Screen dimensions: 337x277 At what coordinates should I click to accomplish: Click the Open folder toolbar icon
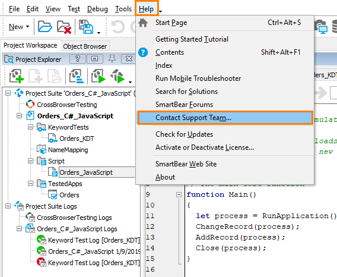click(44, 27)
